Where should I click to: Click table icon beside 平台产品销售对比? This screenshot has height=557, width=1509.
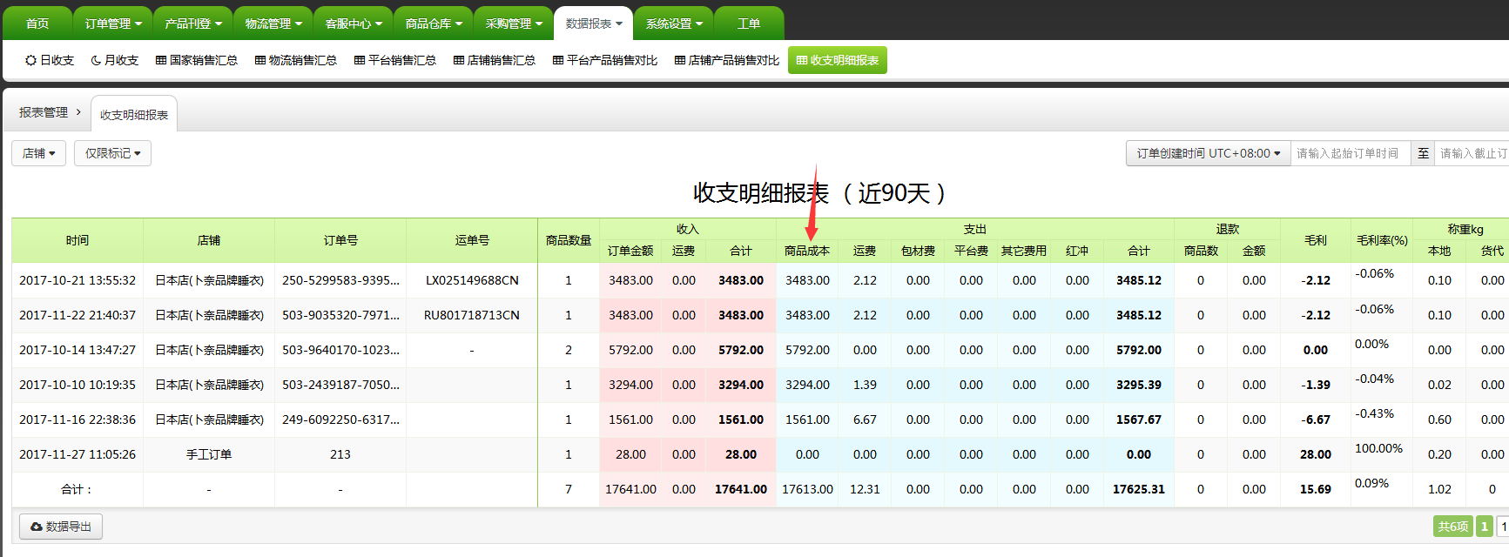[x=558, y=60]
